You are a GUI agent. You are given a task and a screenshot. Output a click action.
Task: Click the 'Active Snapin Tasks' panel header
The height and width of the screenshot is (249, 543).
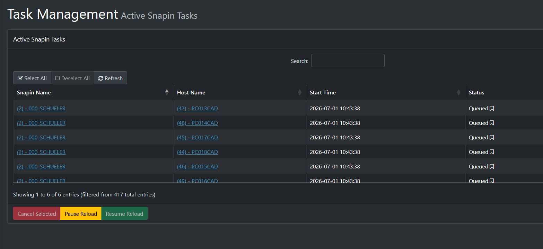click(39, 39)
